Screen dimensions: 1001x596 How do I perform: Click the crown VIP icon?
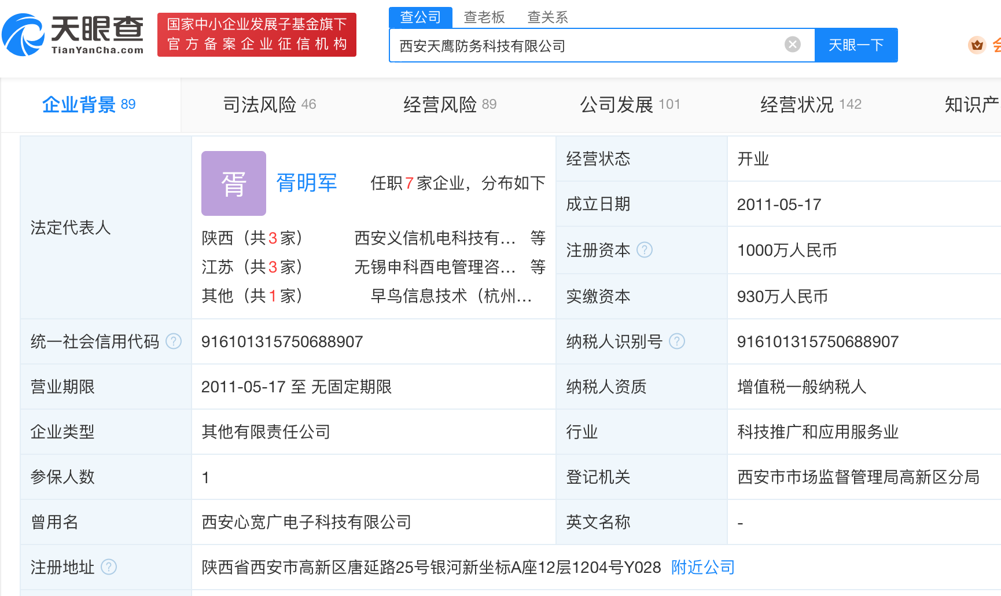tap(977, 45)
